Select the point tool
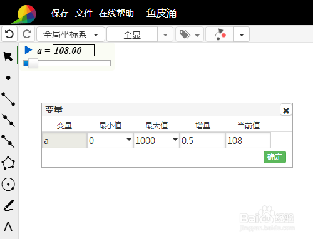This screenshot has width=313, height=239. point(8,78)
